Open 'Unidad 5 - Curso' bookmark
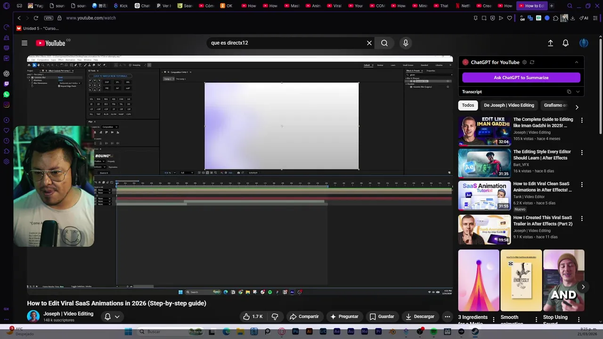Viewport: 603px width, 339px height. click(37, 28)
